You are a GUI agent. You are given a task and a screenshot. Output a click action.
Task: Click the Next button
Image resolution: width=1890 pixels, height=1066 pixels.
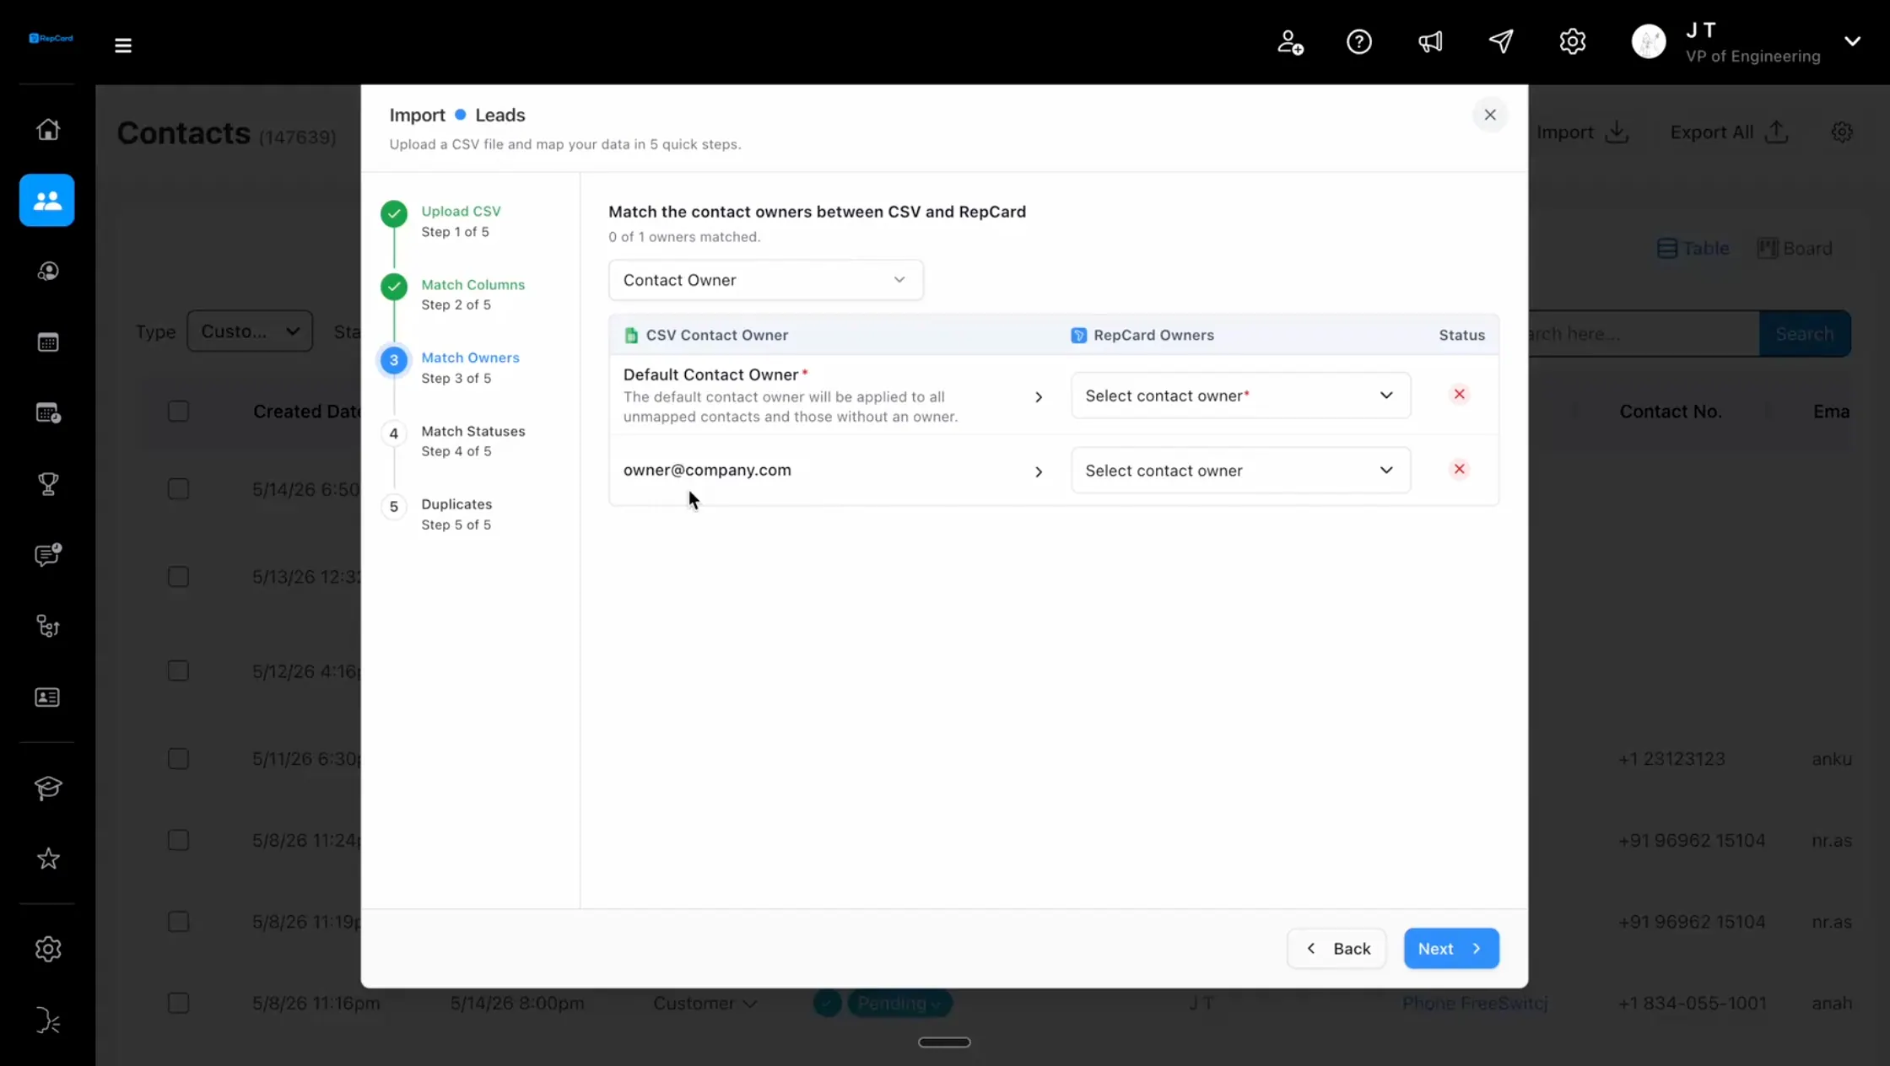tap(1451, 949)
